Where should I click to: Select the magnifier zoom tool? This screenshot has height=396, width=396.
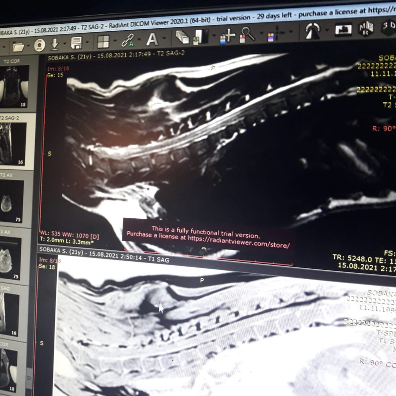(247, 35)
